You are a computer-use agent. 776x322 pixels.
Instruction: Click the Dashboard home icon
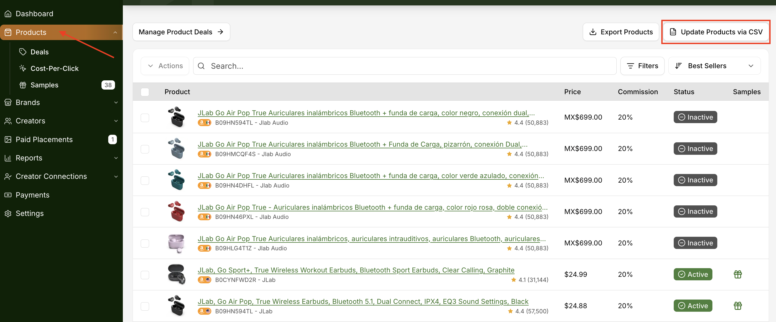click(8, 14)
